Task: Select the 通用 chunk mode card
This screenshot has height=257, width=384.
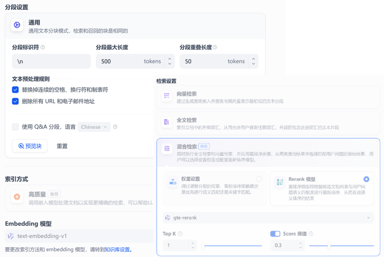Action: (135, 26)
